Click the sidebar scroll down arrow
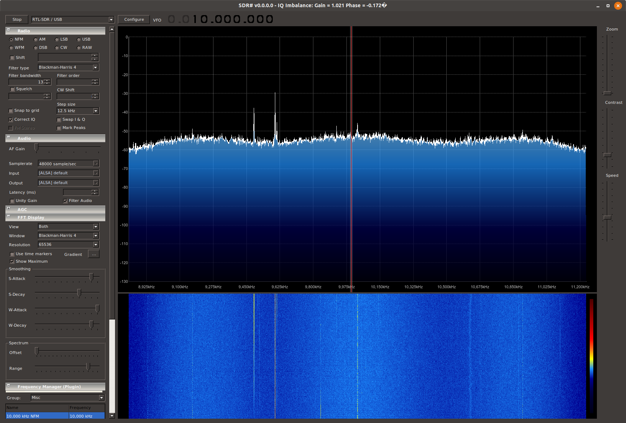This screenshot has width=626, height=423. tap(112, 416)
